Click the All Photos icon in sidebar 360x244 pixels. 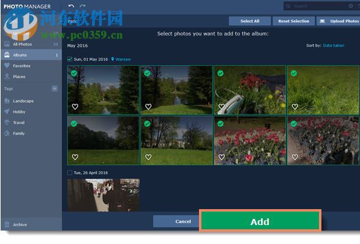click(x=7, y=44)
